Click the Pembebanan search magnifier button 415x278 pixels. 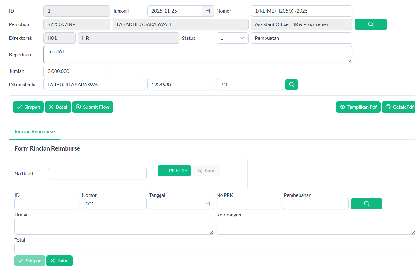point(366,204)
